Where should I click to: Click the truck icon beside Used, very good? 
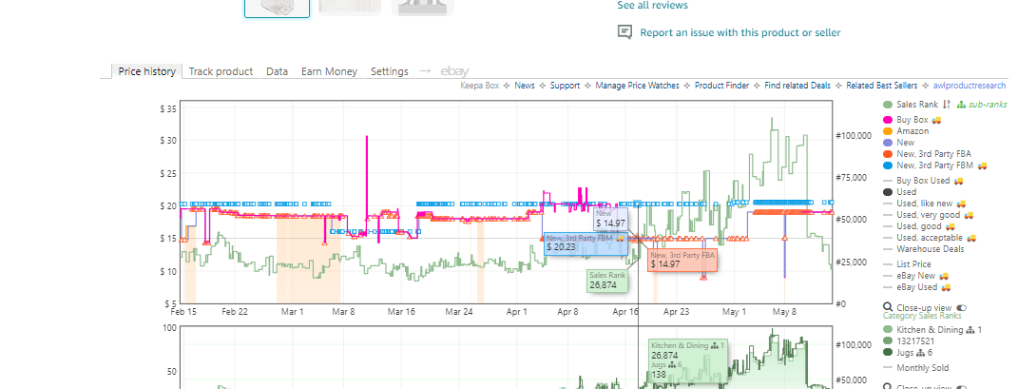pos(970,215)
